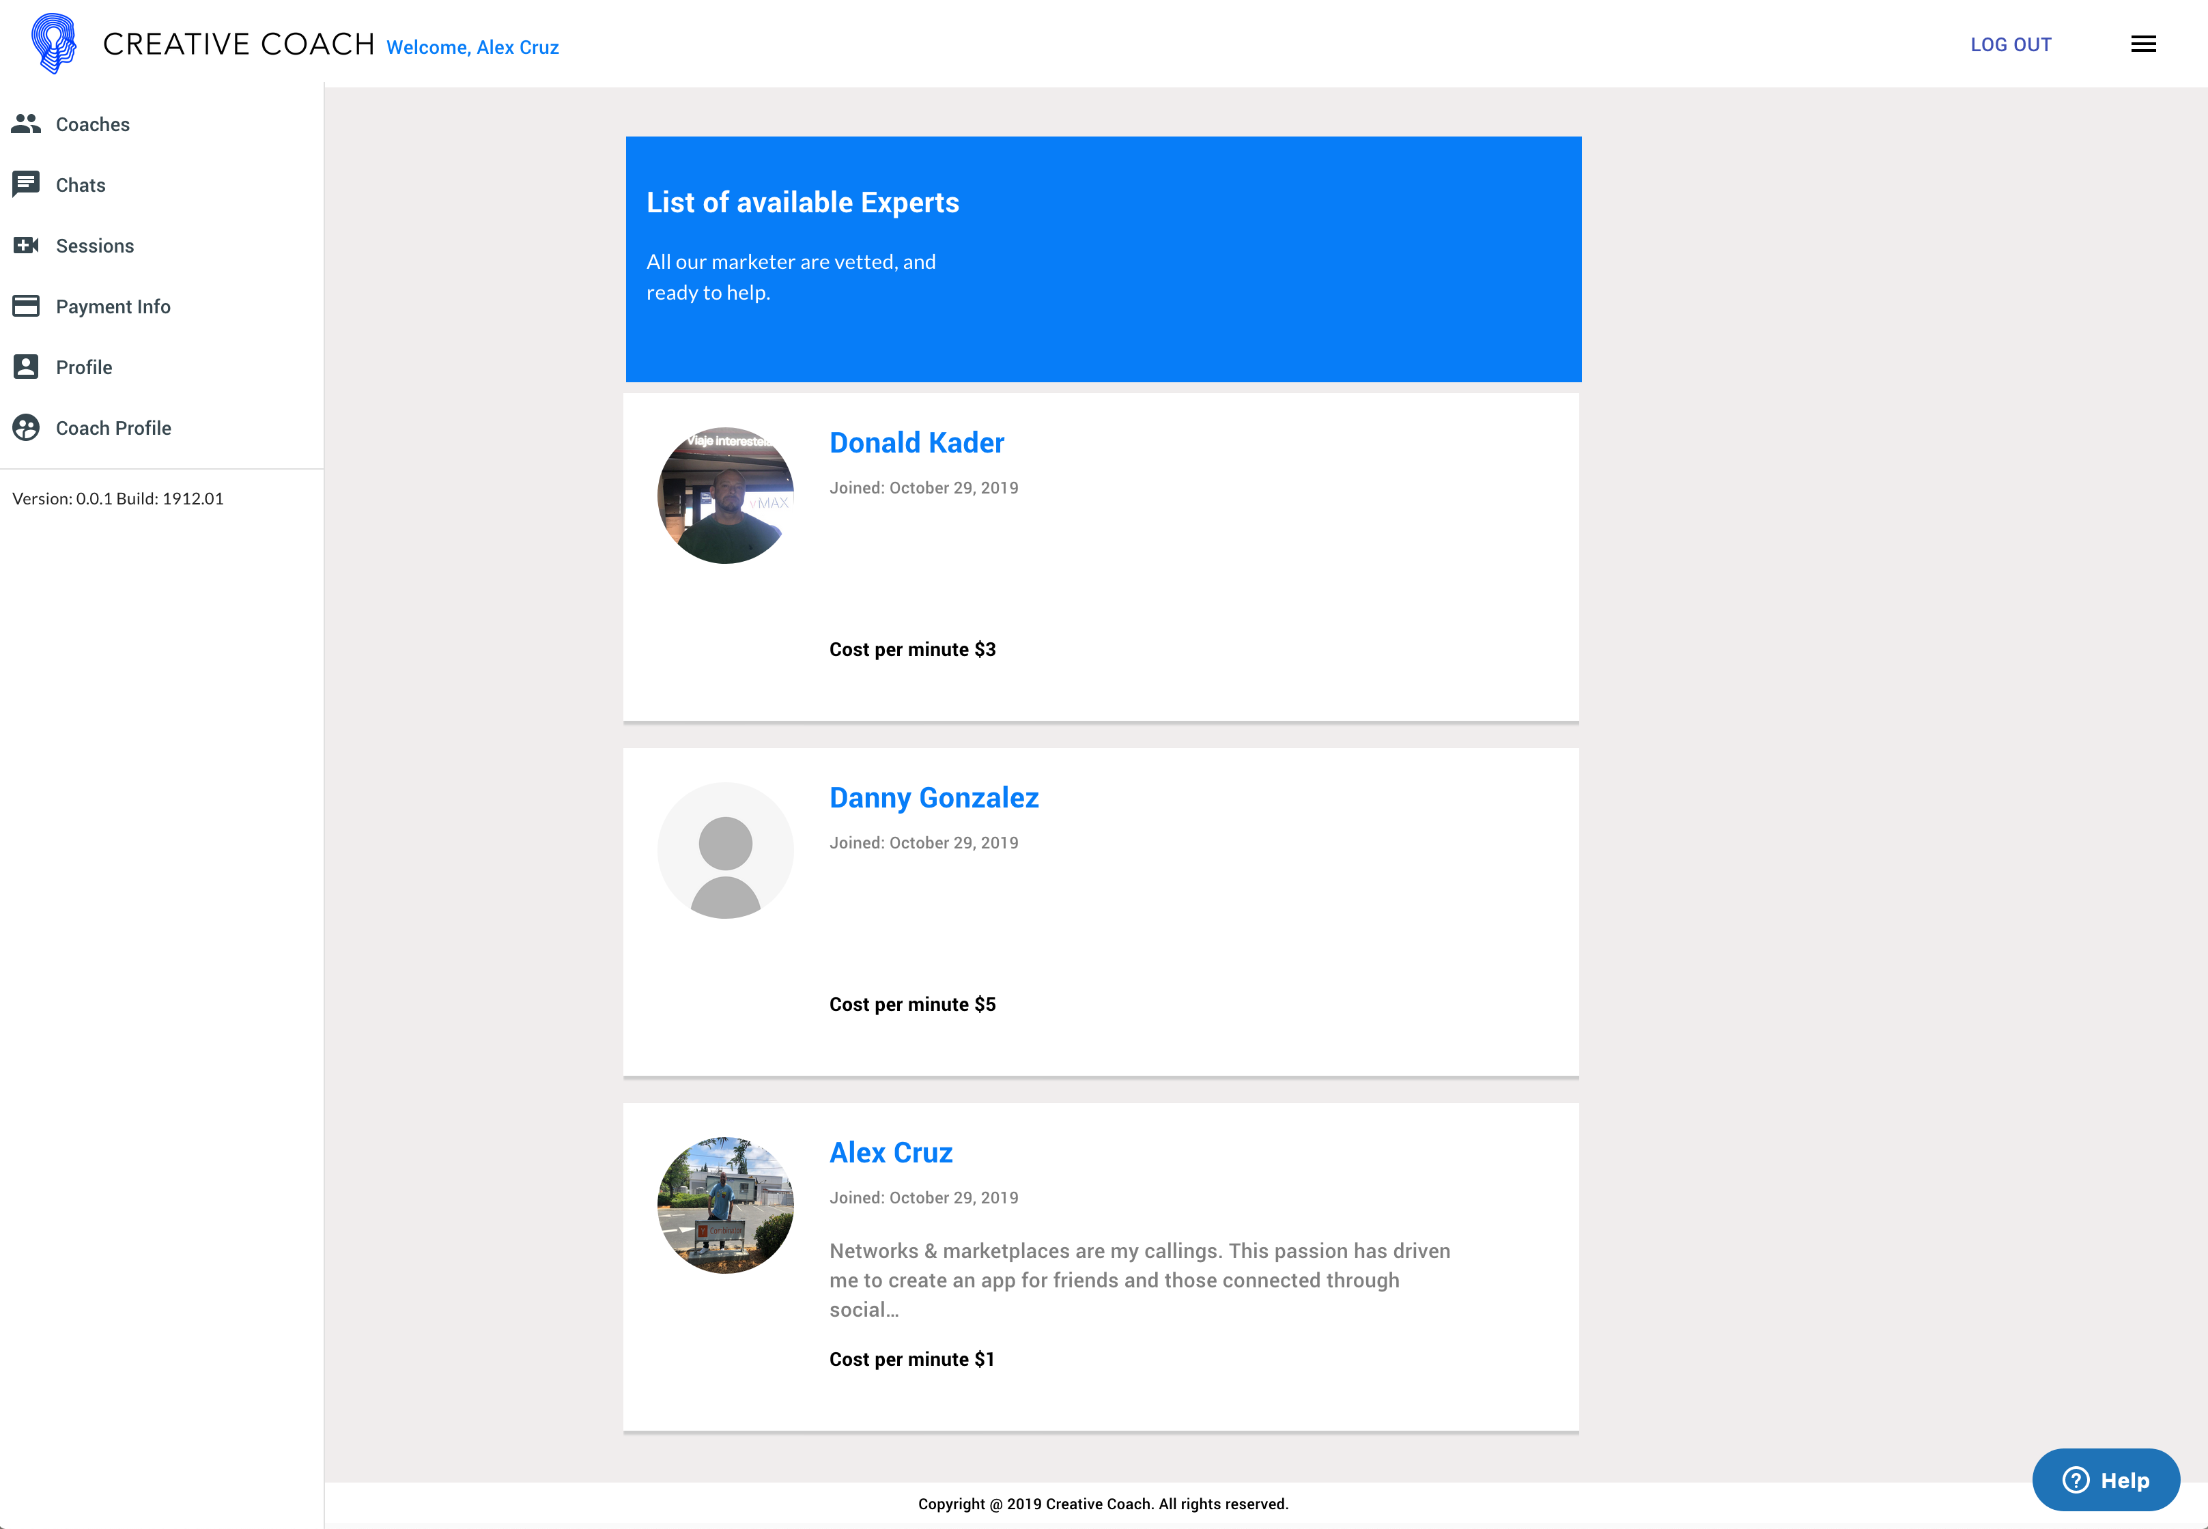Open the Alex Cruz expert name link
This screenshot has width=2208, height=1529.
coord(890,1152)
